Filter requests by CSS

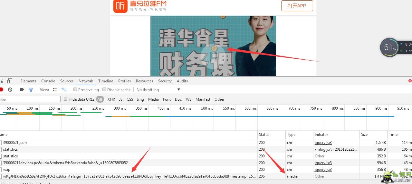[x=130, y=99]
